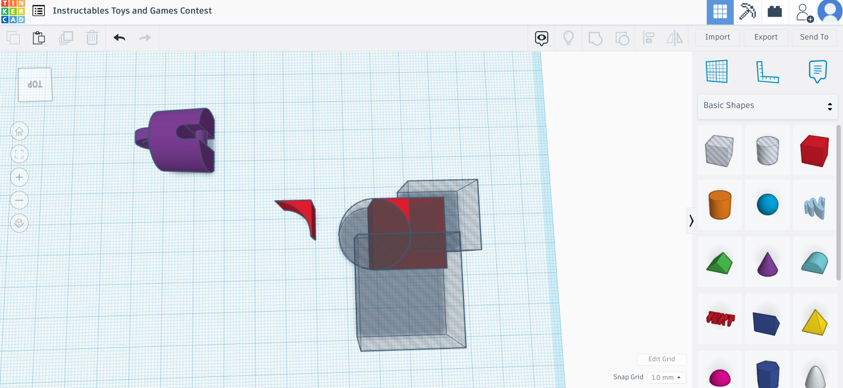Click the Import button

[717, 37]
